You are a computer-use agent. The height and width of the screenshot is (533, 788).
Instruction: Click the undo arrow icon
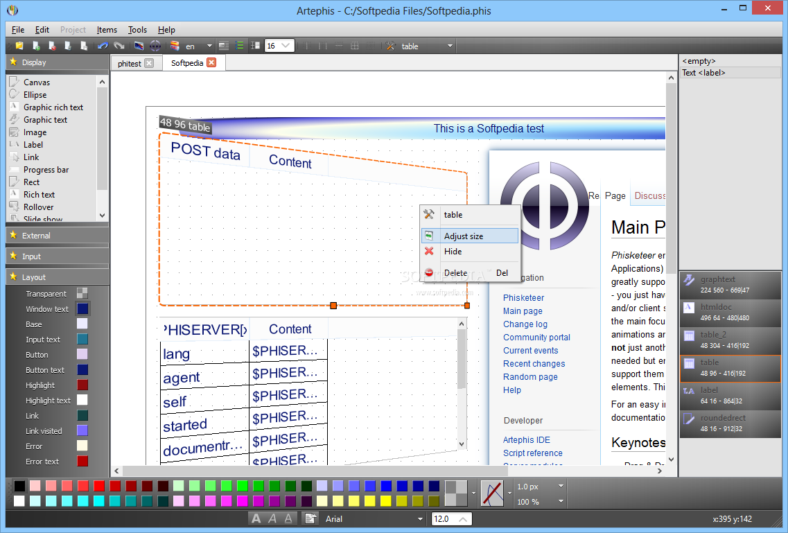tap(103, 46)
